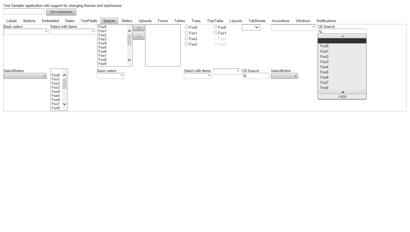Click the >> move right button
Screen dimensions: 410x232
139,28
